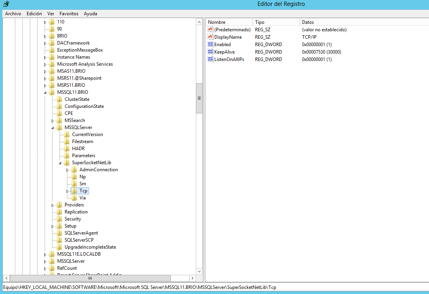Screen dimensions: 429x294
Task: Collapse the SuperSocketNetLib key
Action: [x=60, y=163]
